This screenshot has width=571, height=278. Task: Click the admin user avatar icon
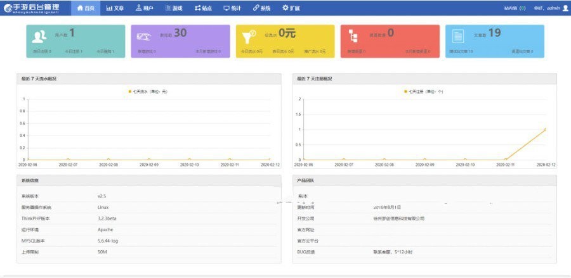(565, 8)
